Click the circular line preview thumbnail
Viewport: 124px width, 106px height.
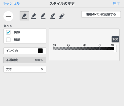click(8, 16)
